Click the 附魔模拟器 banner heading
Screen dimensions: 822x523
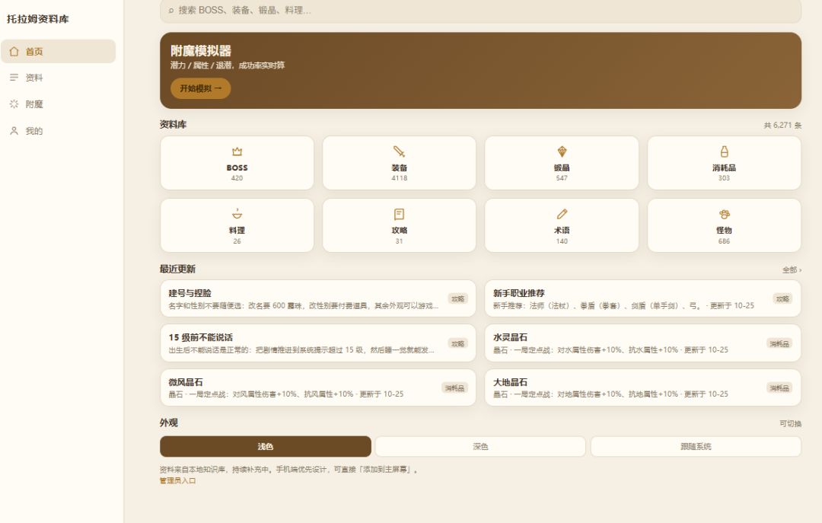click(201, 51)
